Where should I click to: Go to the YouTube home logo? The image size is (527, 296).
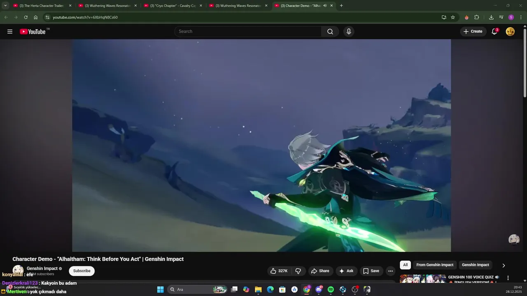tap(33, 32)
